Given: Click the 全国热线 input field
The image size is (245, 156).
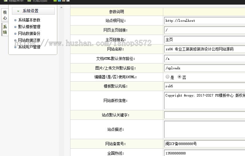Looking at the screenshot, I should 205,153.
